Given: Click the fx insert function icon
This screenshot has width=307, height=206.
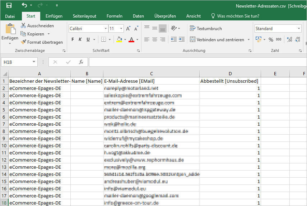Looking at the screenshot, I should point(81,62).
